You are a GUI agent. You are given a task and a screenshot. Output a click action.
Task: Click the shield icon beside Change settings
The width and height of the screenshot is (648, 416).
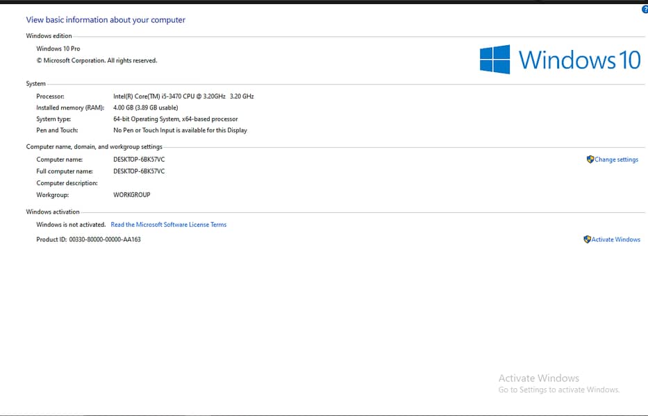[x=590, y=159]
